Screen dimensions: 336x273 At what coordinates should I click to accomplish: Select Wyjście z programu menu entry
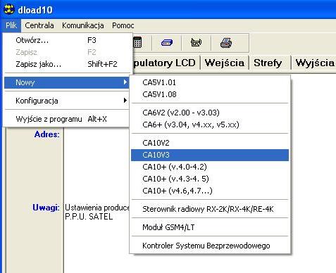click(67, 119)
